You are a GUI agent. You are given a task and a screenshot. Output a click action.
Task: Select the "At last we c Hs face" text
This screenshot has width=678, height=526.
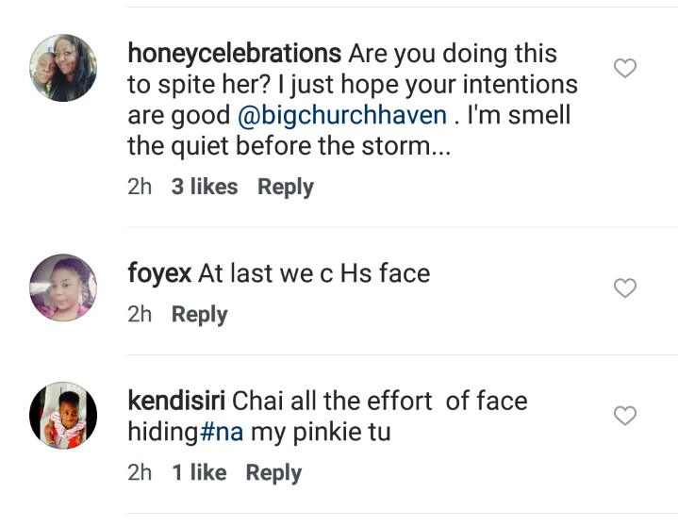tap(313, 274)
